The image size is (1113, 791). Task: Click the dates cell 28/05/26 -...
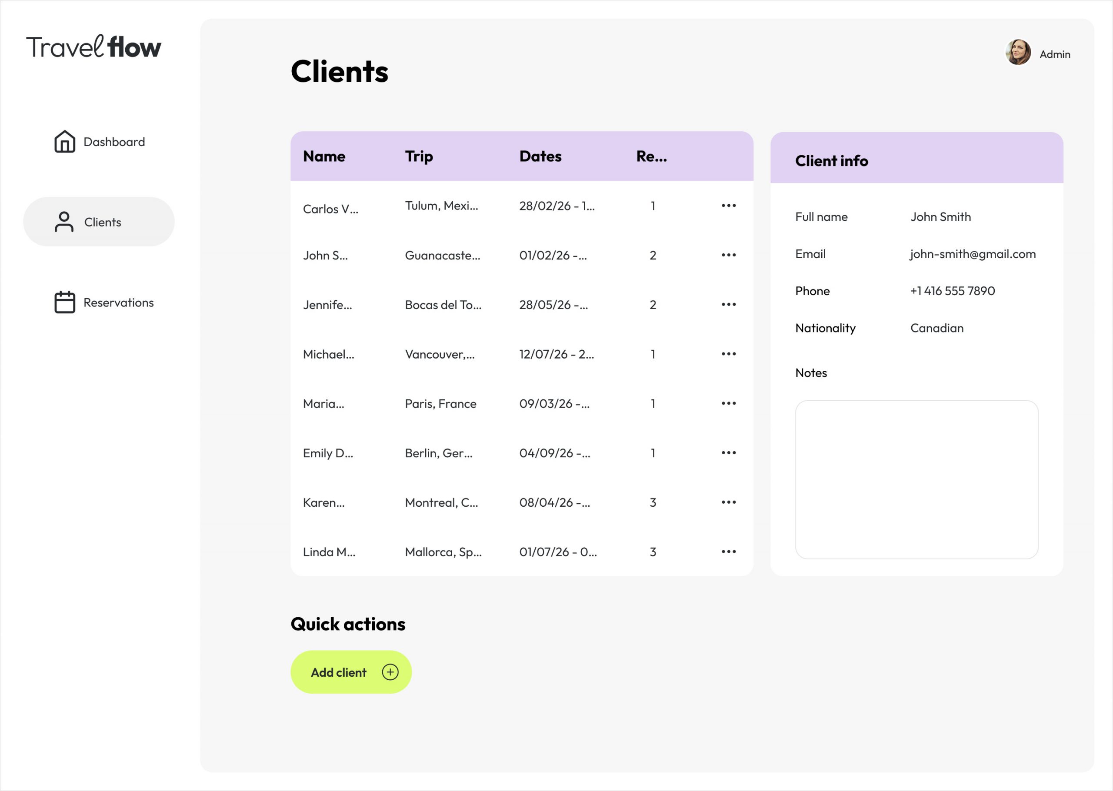[x=553, y=305]
